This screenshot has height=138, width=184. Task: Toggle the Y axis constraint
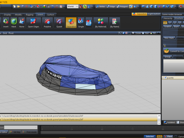[x=85, y=7]
